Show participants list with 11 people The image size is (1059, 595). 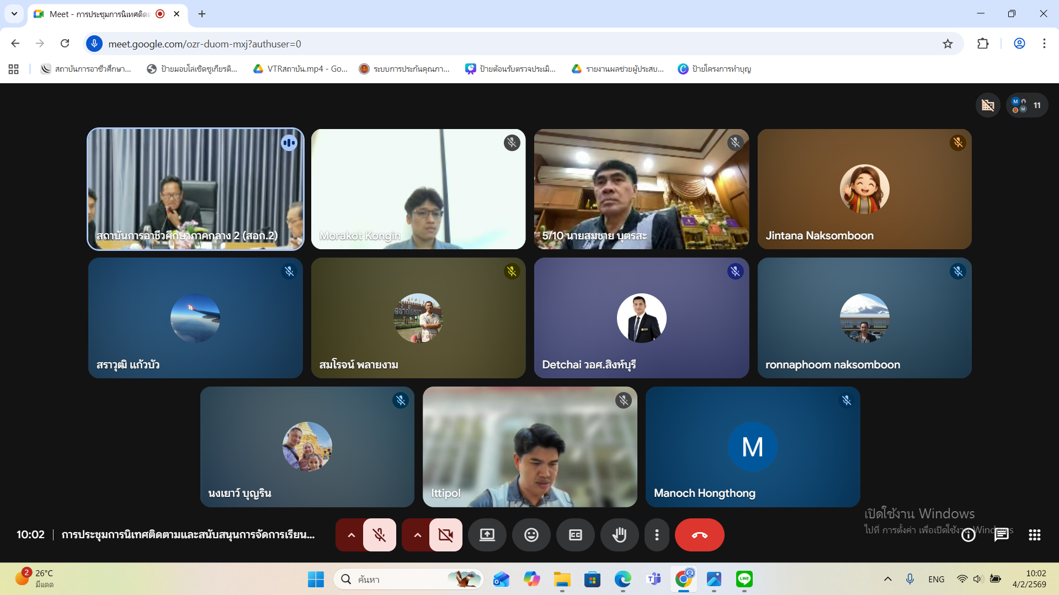click(x=1027, y=105)
